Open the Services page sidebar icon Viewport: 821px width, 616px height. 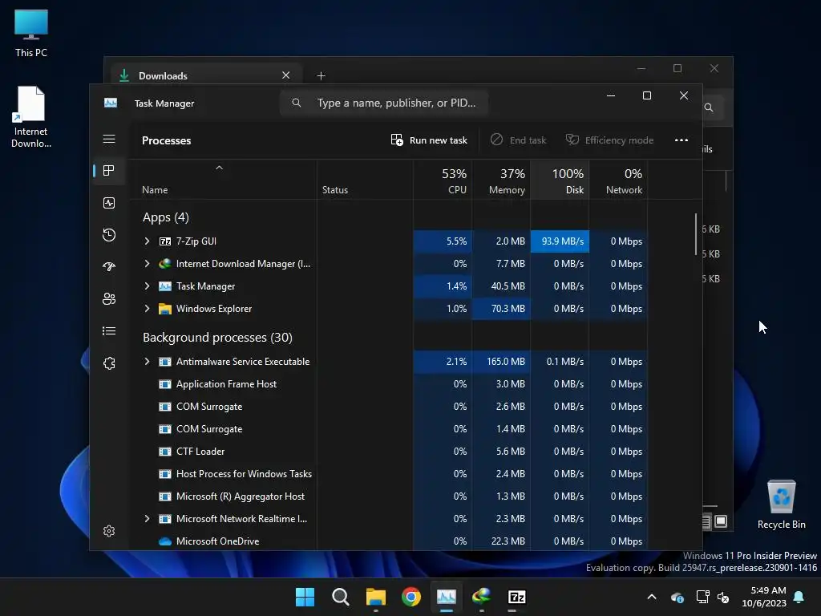109,363
